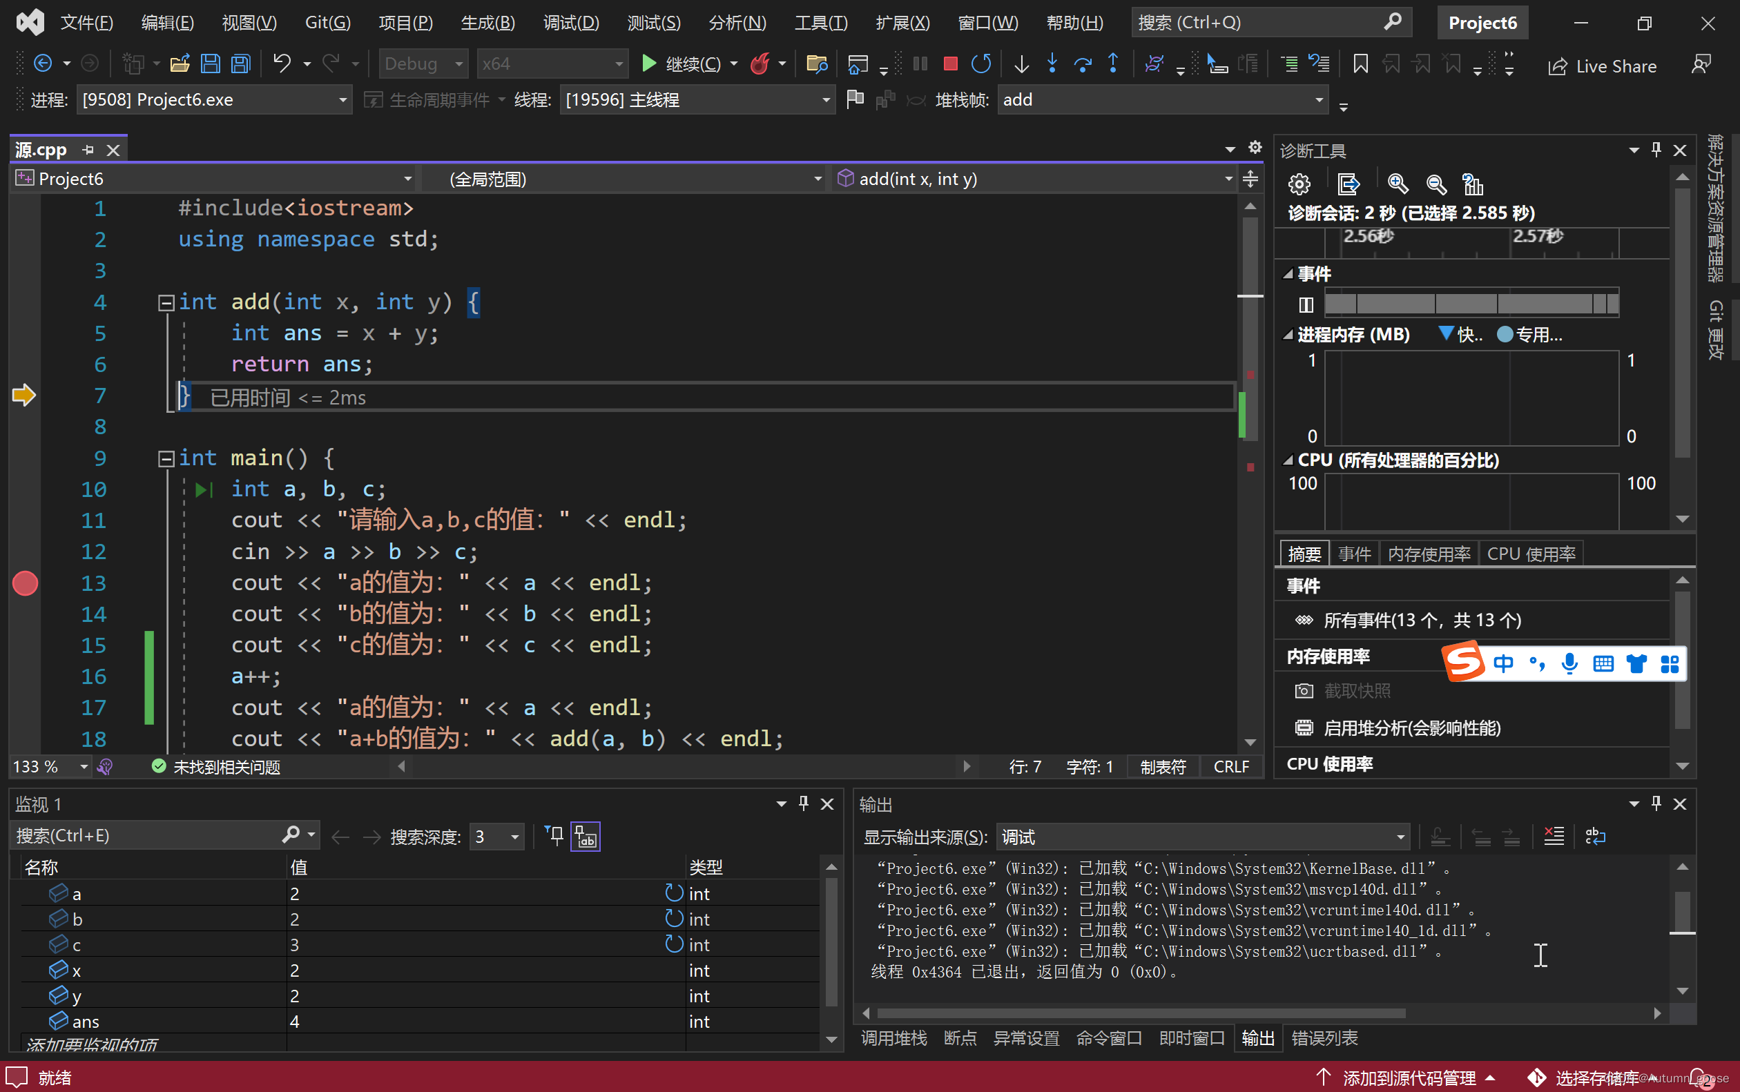
Task: Click the Hot Reload flame icon
Action: point(760,64)
